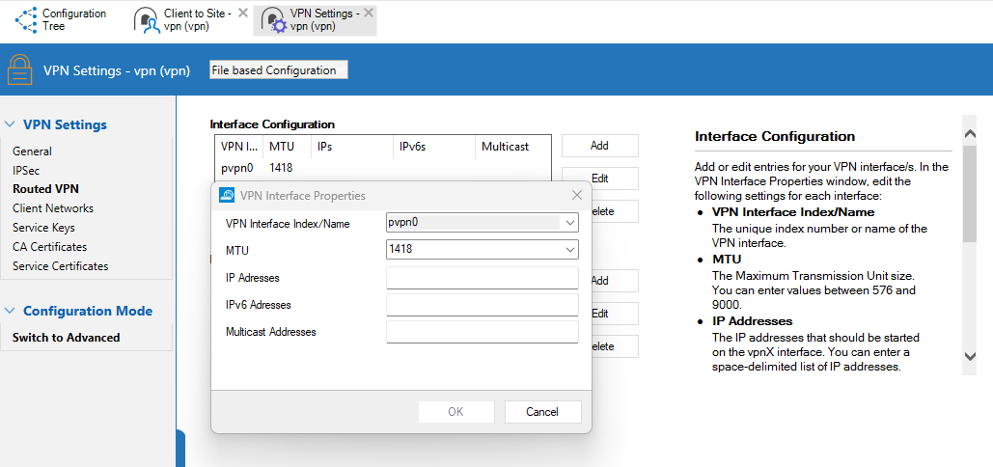This screenshot has width=993, height=467.
Task: Add a new Interface Configuration entry
Action: 599,146
